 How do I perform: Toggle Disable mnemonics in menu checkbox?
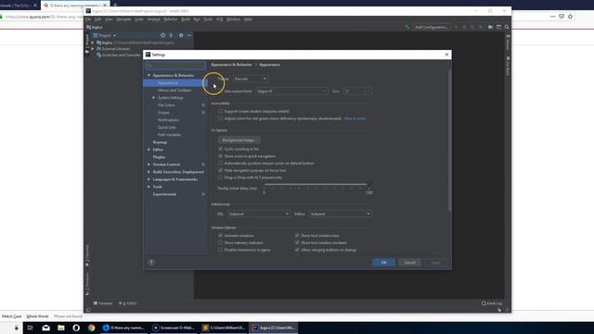click(x=221, y=250)
